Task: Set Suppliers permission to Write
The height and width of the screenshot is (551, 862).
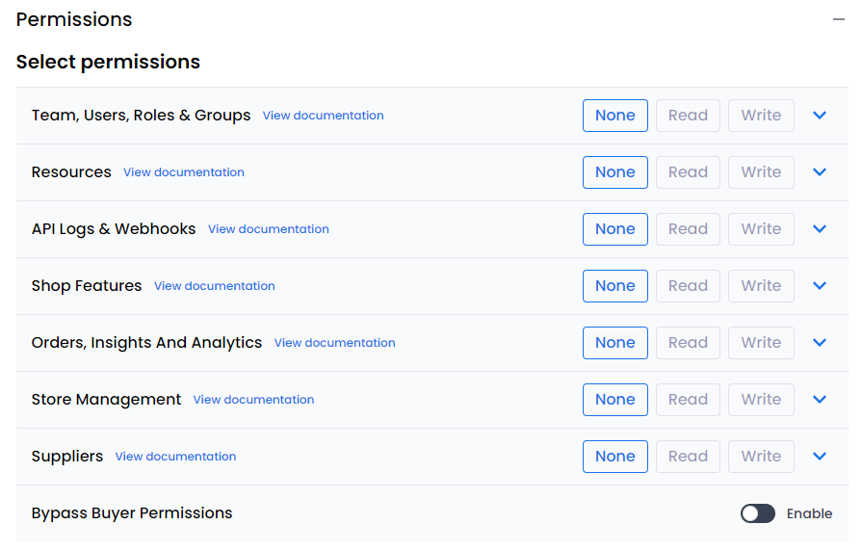Action: [x=761, y=457]
